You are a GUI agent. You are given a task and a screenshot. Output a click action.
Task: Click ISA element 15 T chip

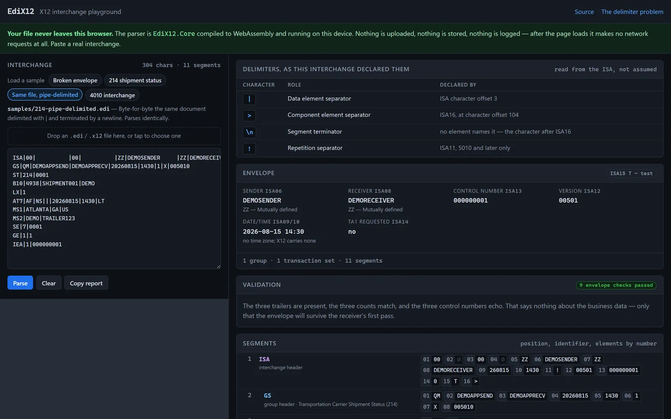pyautogui.click(x=450, y=381)
